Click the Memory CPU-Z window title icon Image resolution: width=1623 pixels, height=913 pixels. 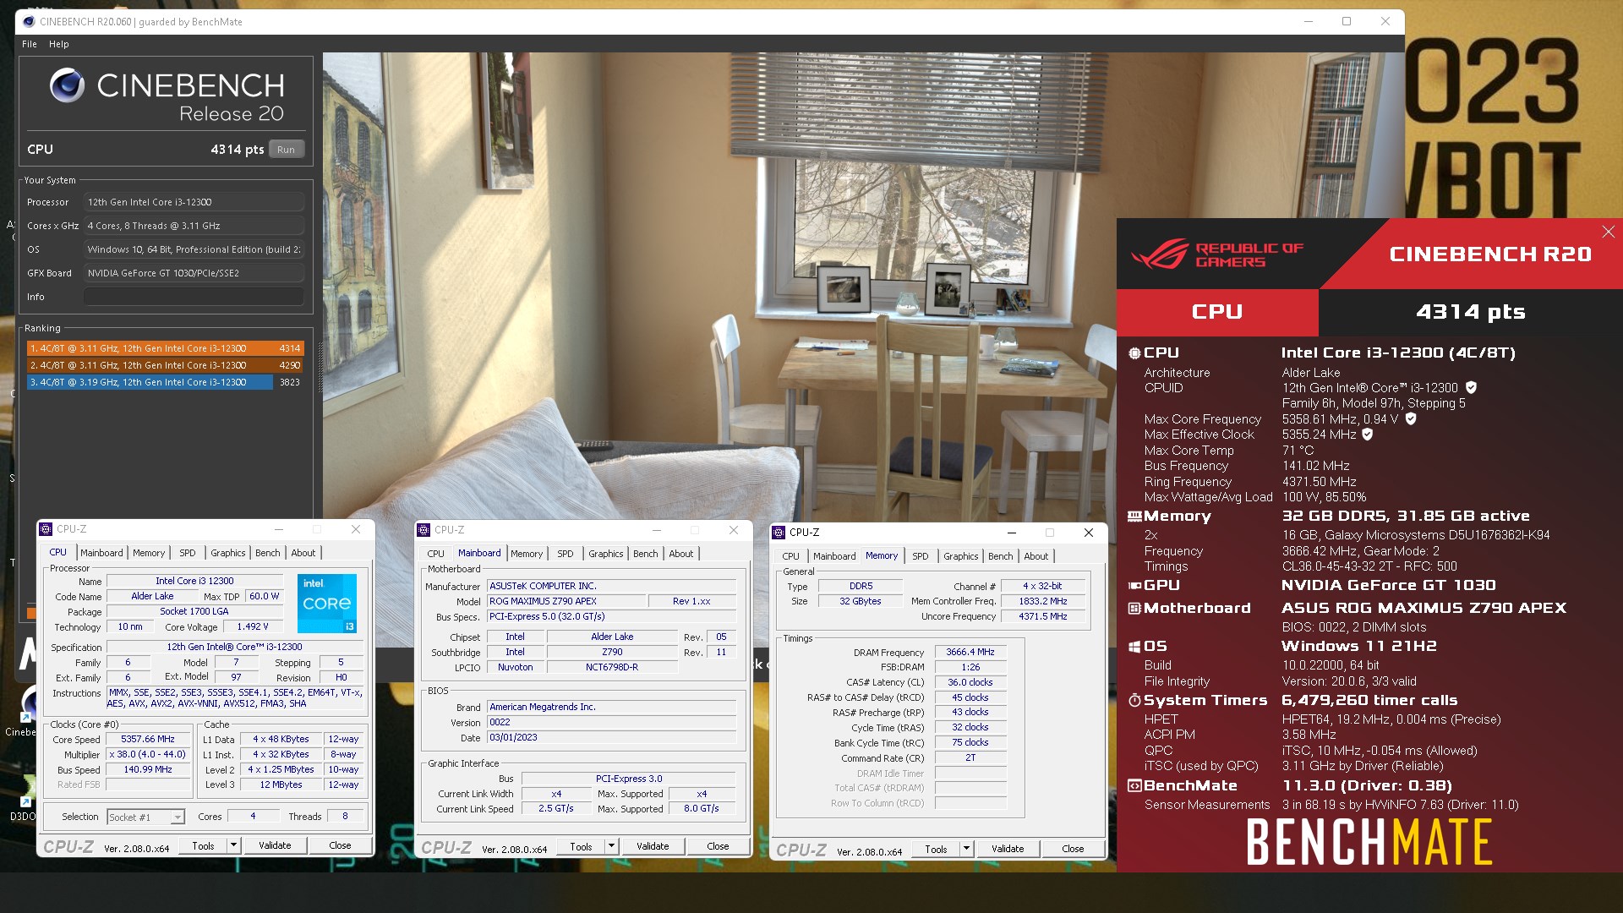(x=779, y=533)
